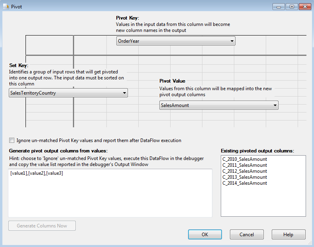Confirm the dialog with OK
Screen dimensions: 314x247
(205, 235)
